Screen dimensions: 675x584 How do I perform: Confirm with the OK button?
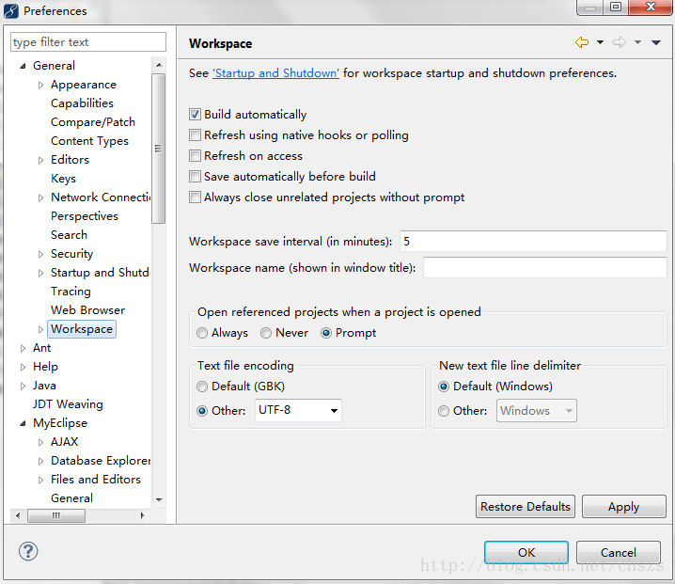pyautogui.click(x=526, y=553)
